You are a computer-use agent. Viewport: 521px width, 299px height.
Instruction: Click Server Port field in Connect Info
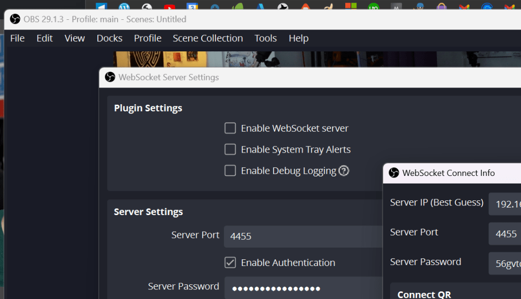point(505,233)
